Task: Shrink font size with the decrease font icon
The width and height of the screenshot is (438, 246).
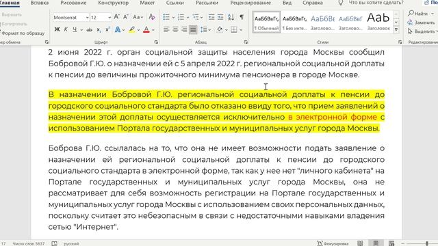Action: (126, 17)
